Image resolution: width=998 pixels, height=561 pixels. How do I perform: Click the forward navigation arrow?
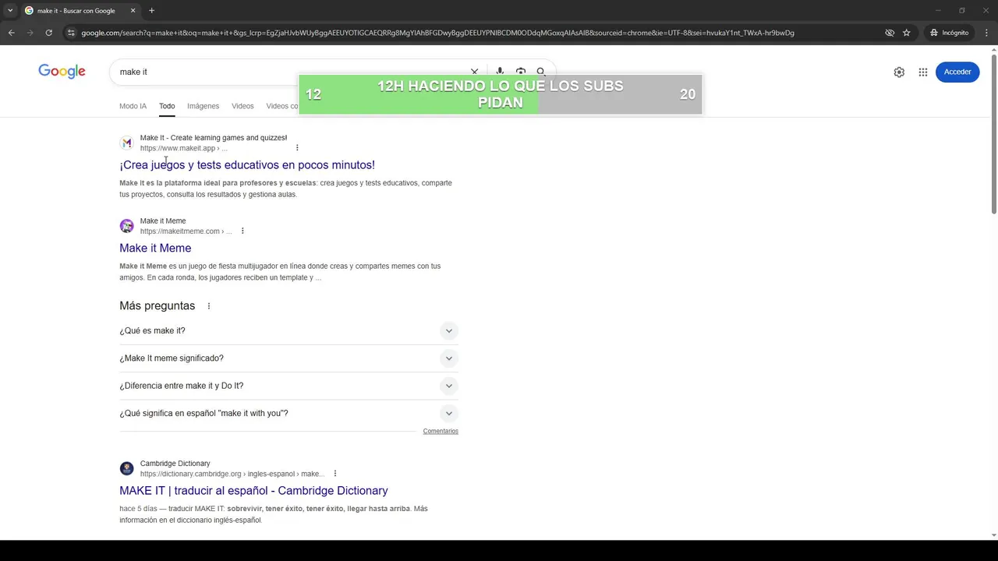tap(30, 33)
